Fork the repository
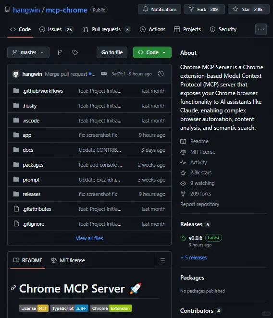This screenshot has width=273, height=318. [x=204, y=9]
